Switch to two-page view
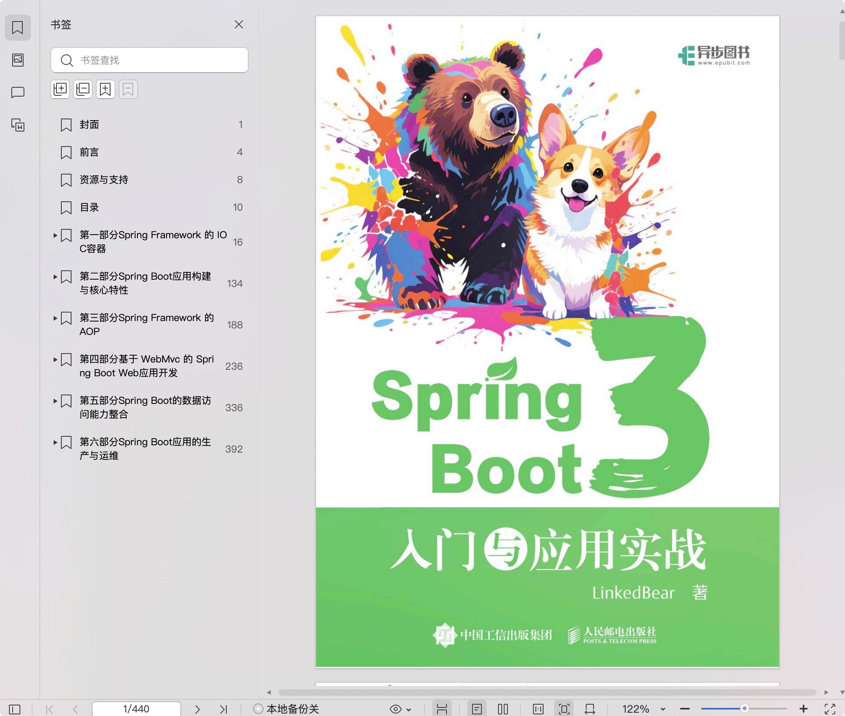Image resolution: width=845 pixels, height=716 pixels. point(503,709)
